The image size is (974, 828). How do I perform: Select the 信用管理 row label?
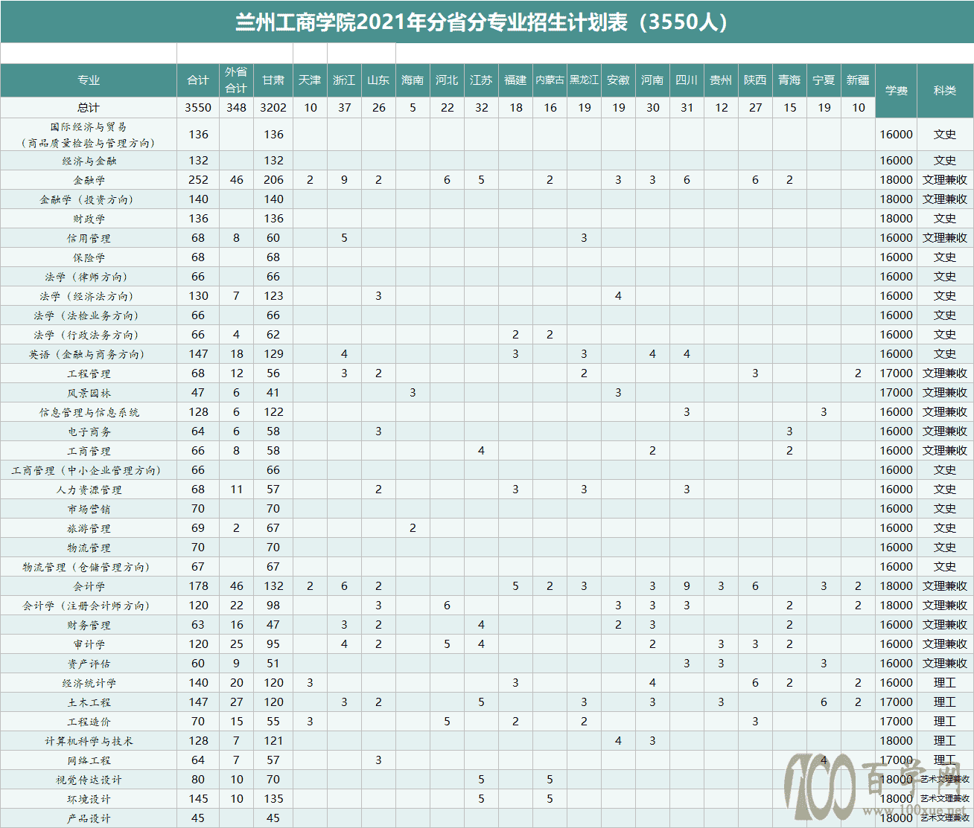(x=89, y=238)
